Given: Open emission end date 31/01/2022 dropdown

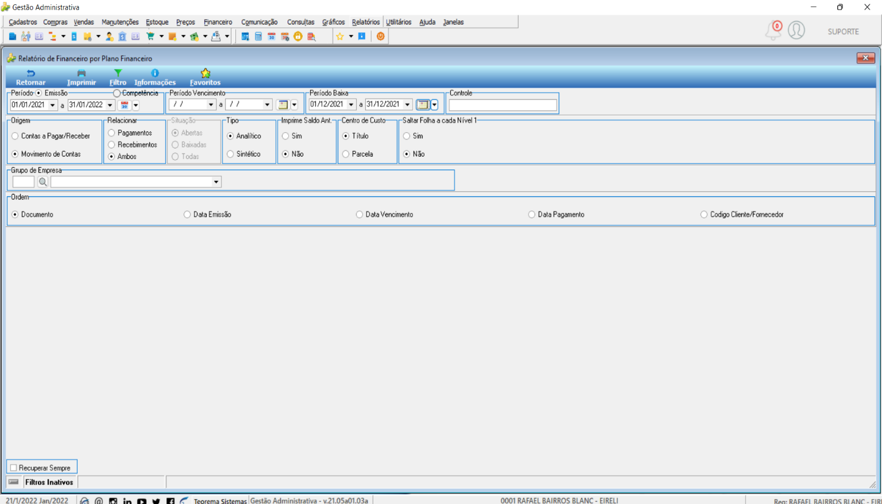Looking at the screenshot, I should [x=110, y=105].
